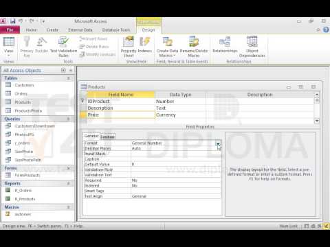Click the Description field name cell
330x247 pixels.
click(x=121, y=108)
